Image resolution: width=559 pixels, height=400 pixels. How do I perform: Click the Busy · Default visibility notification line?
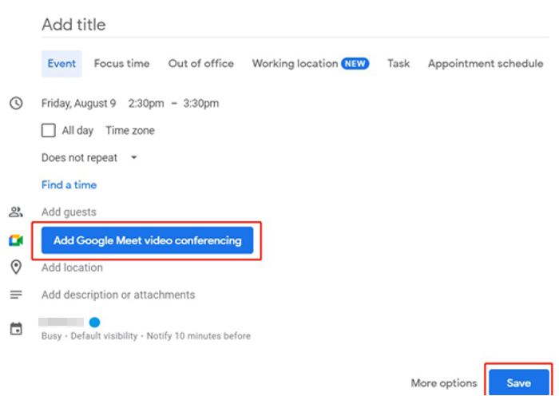pyautogui.click(x=146, y=336)
